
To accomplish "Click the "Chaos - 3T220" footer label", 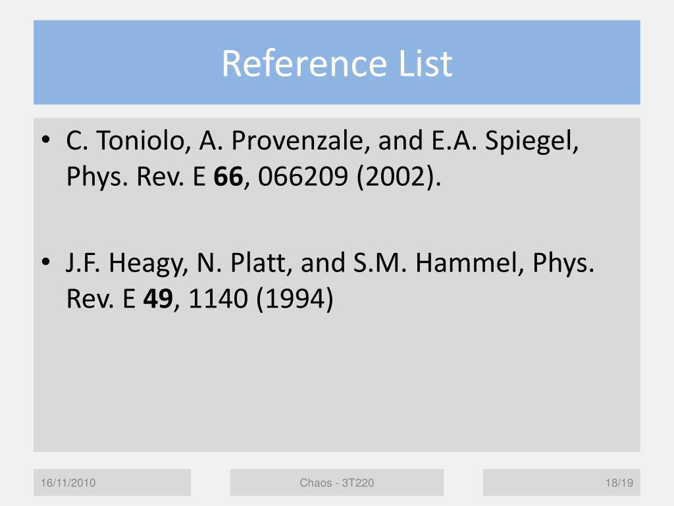I will tap(336, 483).
